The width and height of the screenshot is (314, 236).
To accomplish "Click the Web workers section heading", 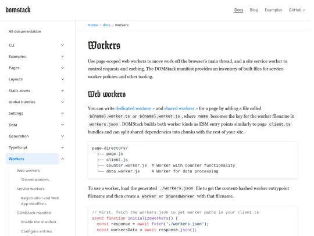I will click(107, 94).
